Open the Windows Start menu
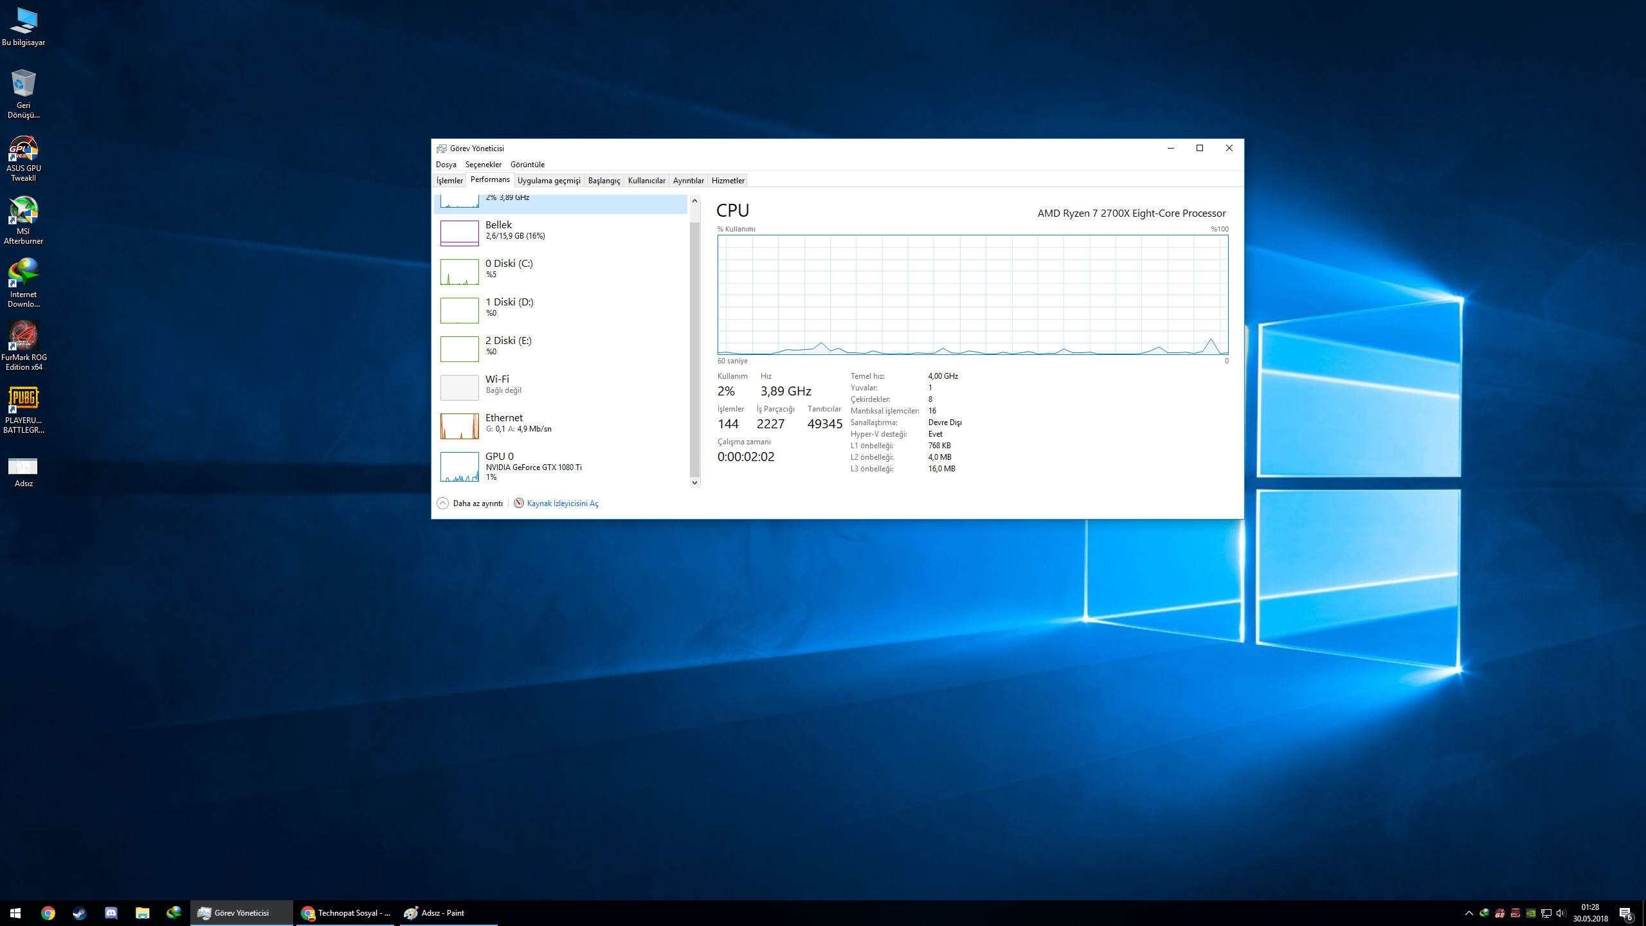The image size is (1646, 926). [15, 912]
